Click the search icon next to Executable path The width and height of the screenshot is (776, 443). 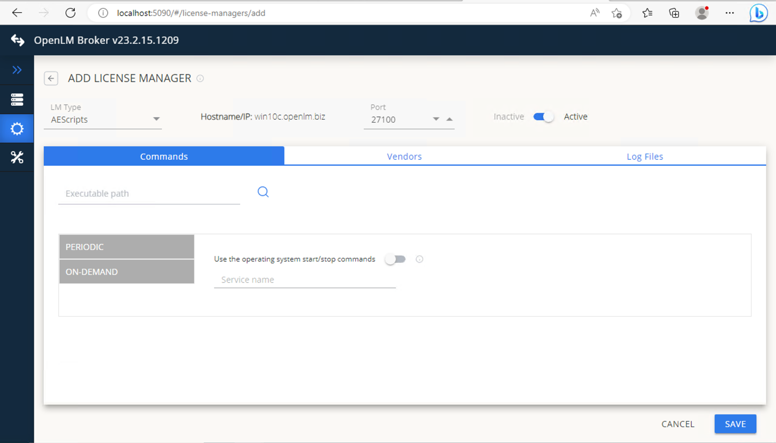263,192
